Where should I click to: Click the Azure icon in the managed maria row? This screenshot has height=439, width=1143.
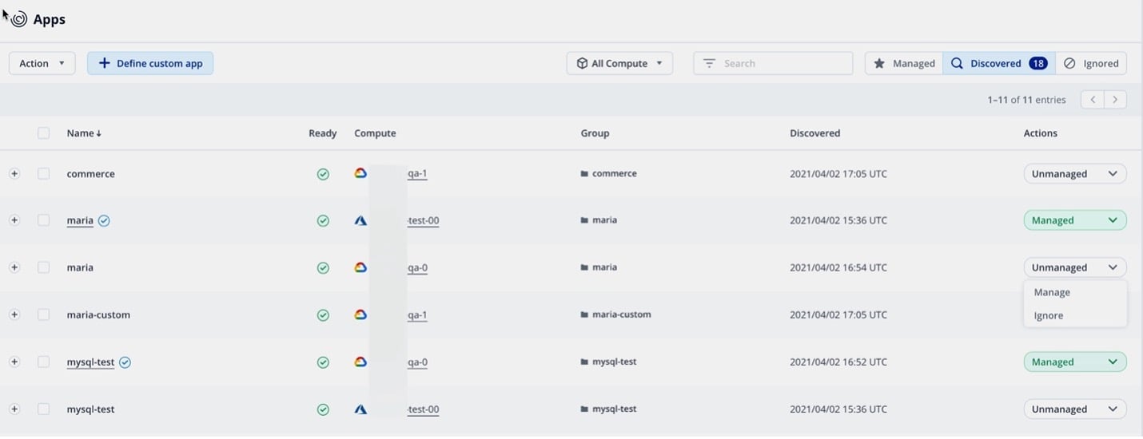[360, 221]
